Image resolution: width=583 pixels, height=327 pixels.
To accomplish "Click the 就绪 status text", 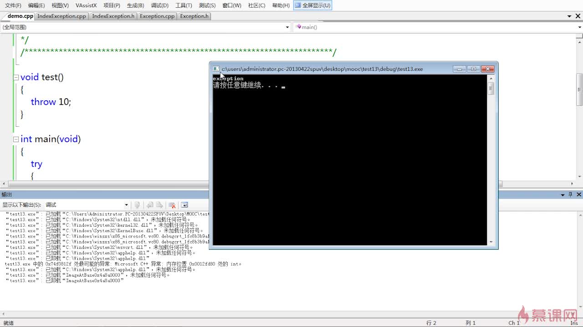I will click(x=9, y=323).
